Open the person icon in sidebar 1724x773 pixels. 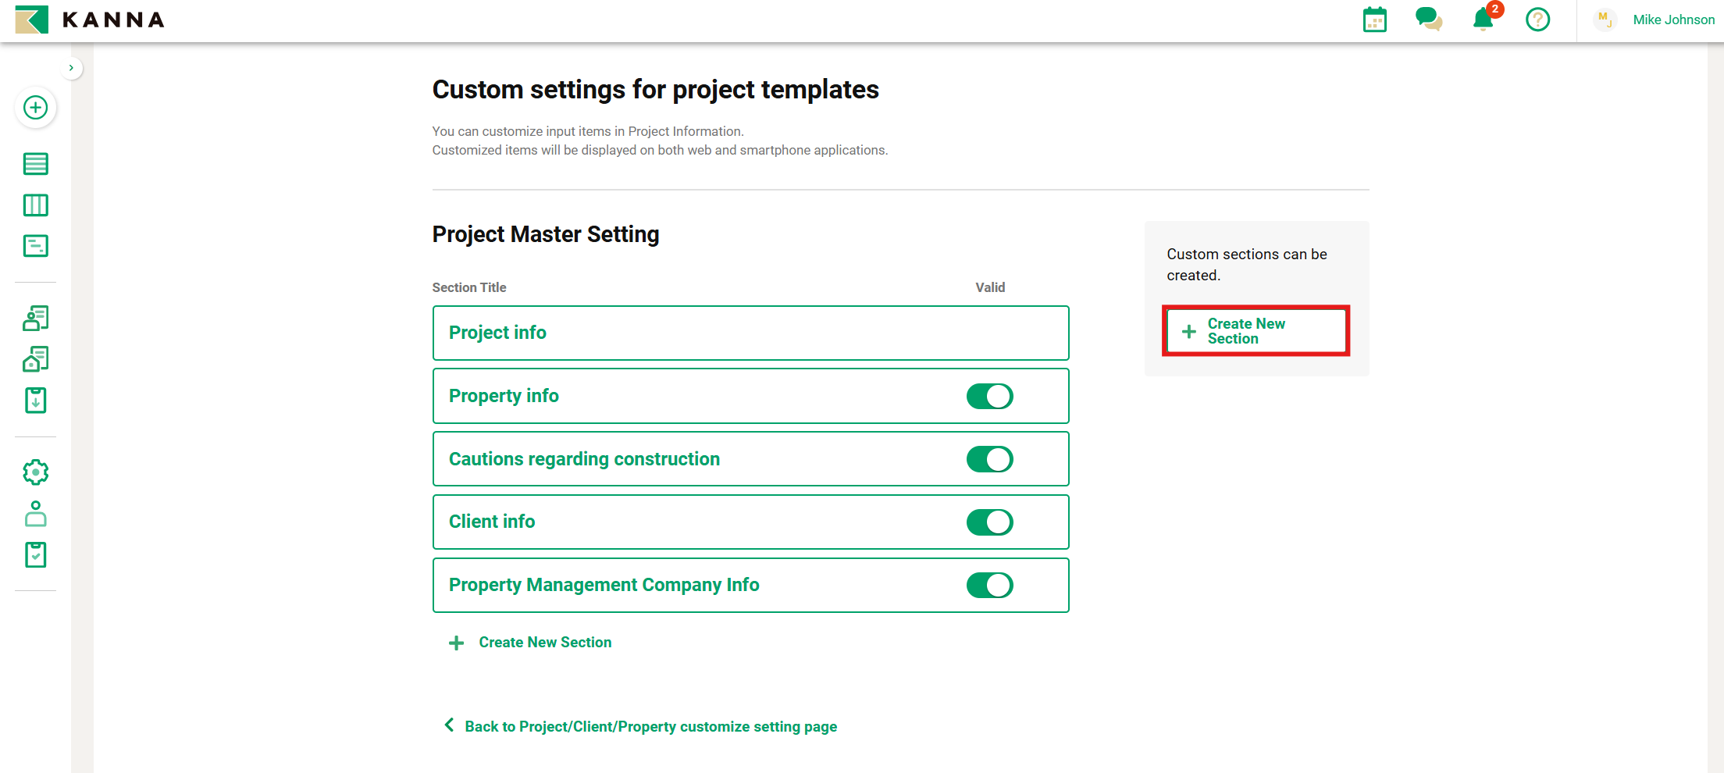click(35, 514)
